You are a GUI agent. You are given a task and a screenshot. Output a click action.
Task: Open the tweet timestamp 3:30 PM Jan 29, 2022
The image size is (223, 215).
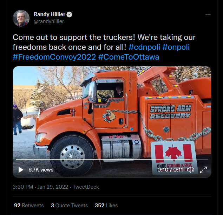pos(40,187)
